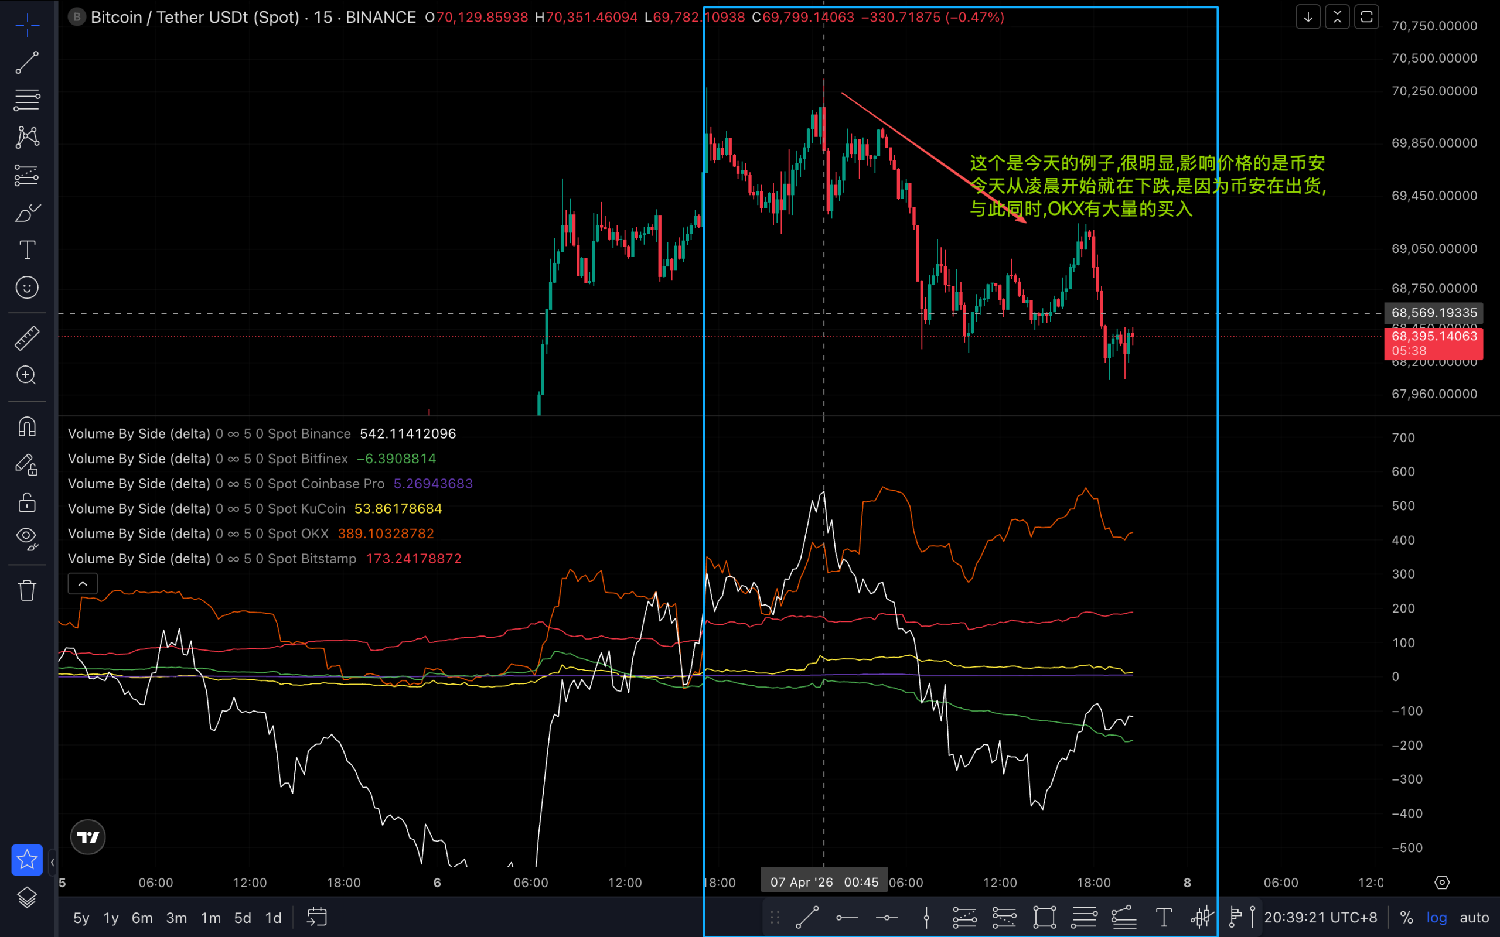Screen dimensions: 1500x937
Task: Select the trend line drawing tool
Action: click(x=26, y=63)
